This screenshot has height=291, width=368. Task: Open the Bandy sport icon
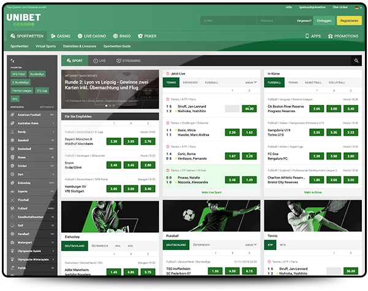point(12,132)
